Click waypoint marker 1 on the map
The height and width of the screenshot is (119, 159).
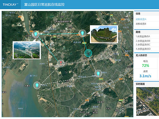(35, 34)
